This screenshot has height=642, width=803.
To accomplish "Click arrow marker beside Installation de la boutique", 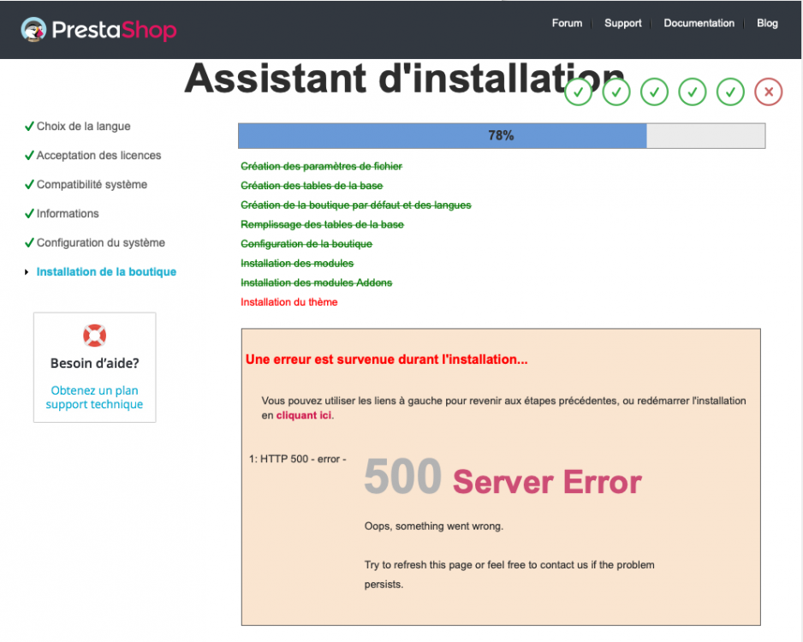I will [27, 272].
